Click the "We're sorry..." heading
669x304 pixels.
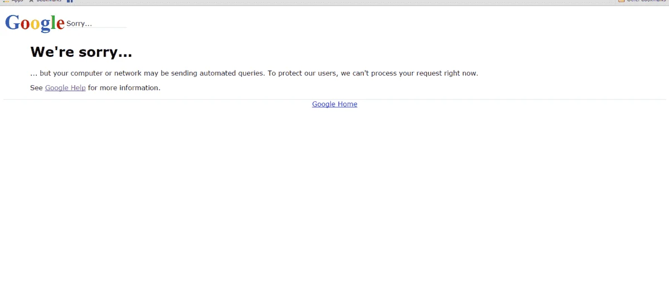pos(81,52)
